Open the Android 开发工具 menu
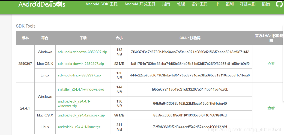This screenshot has height=135, width=284. (140, 4)
